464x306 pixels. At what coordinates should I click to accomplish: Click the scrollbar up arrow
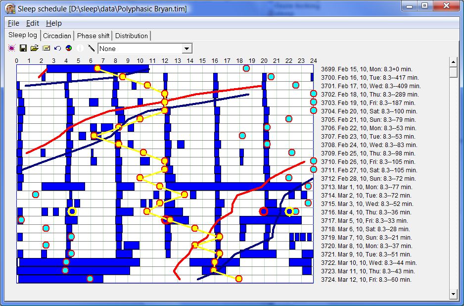click(x=453, y=61)
